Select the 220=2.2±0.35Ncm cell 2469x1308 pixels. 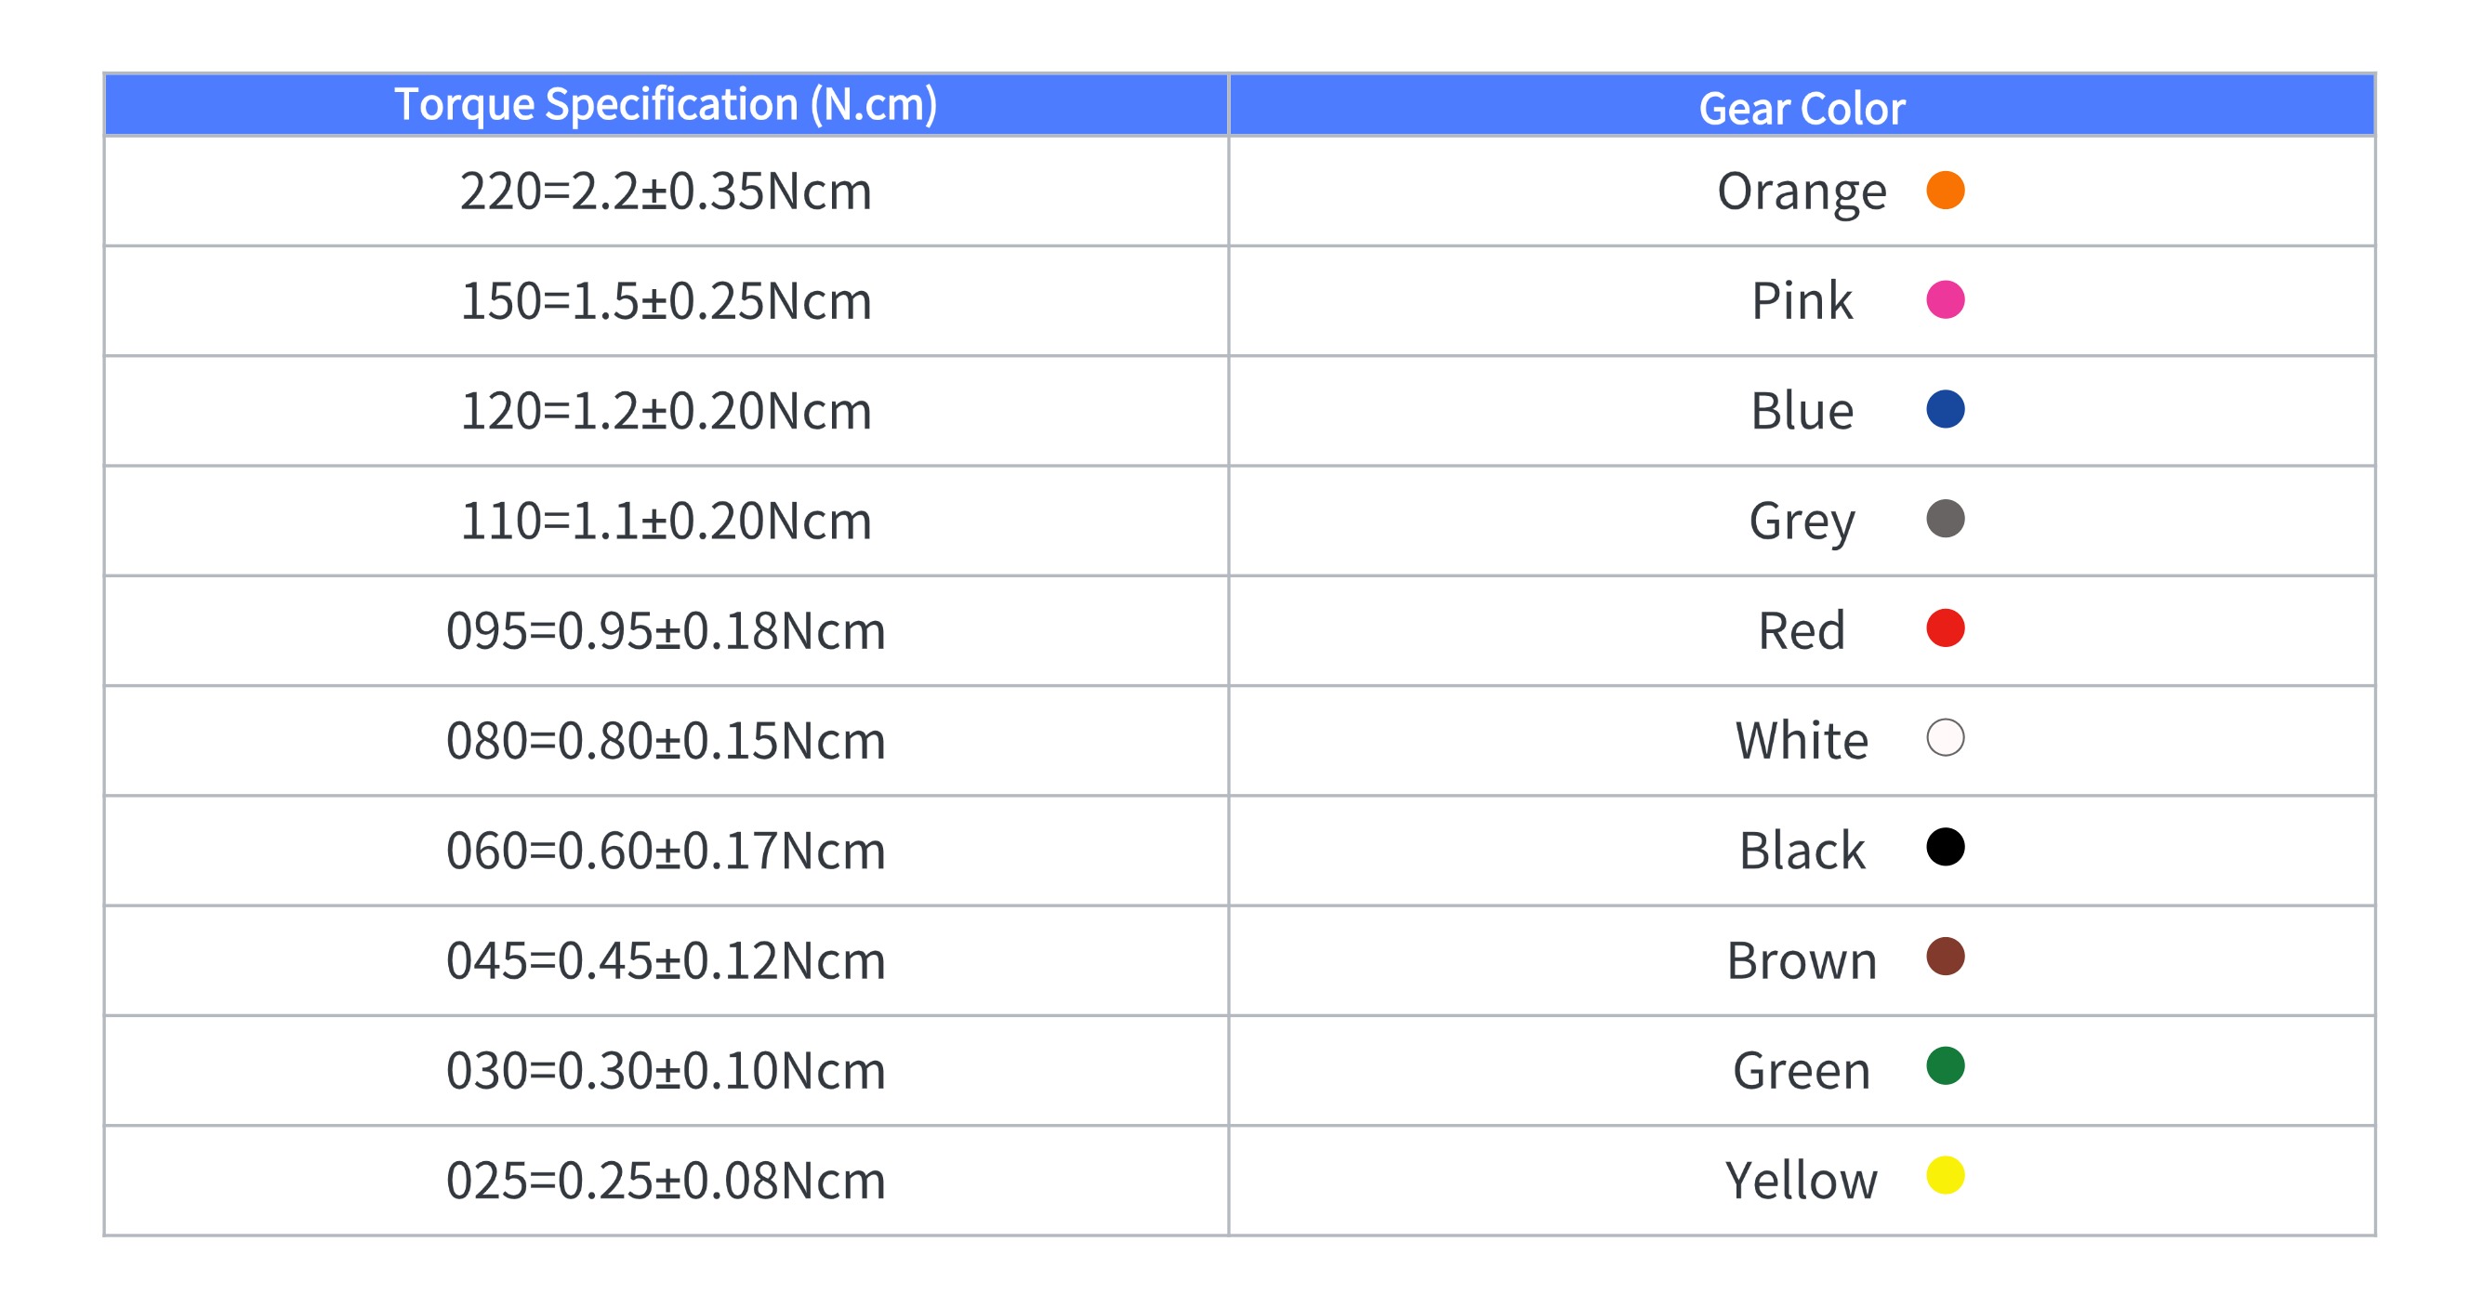pyautogui.click(x=667, y=191)
